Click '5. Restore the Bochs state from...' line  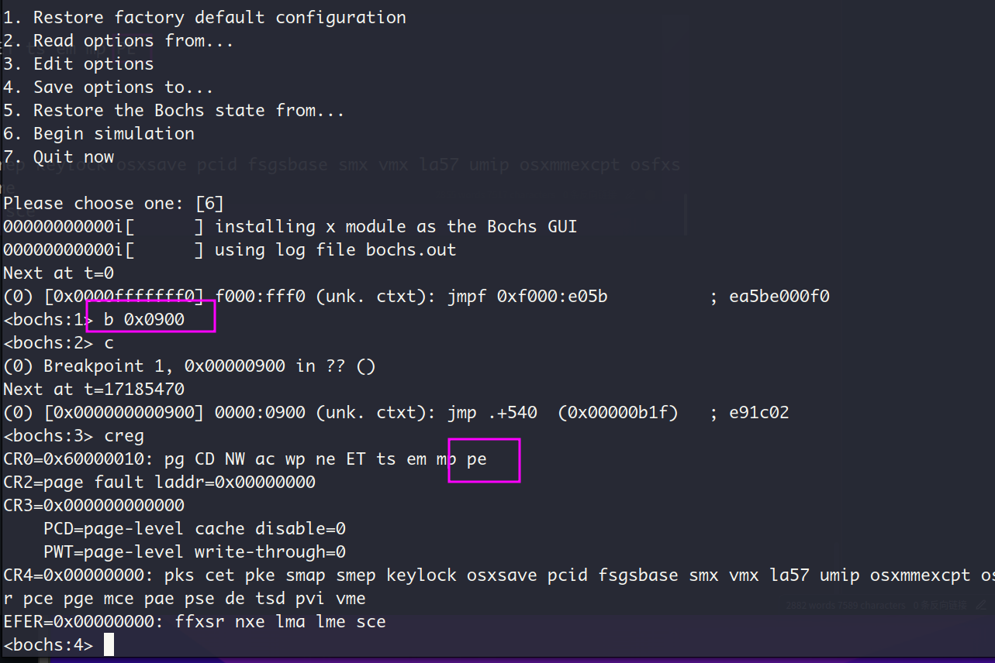[x=174, y=110]
